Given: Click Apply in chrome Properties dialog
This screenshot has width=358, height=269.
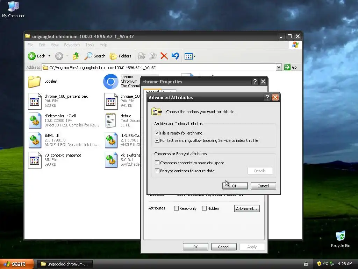Looking at the screenshot, I should [x=252, y=247].
